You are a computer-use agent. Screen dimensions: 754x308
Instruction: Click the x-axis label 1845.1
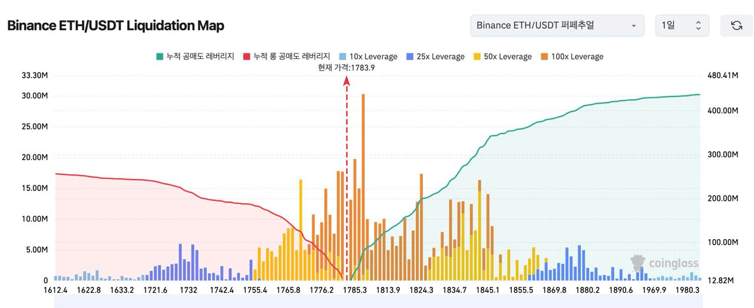[x=488, y=290]
